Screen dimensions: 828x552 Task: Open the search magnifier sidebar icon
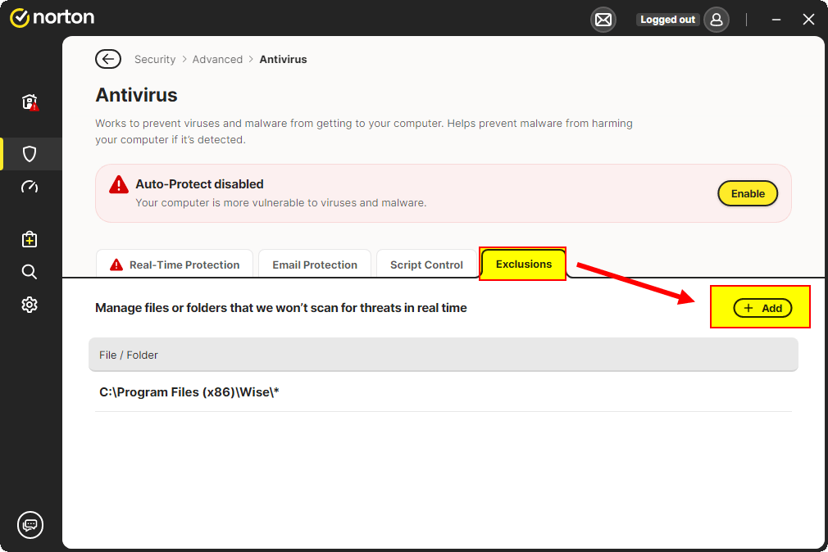pos(30,272)
